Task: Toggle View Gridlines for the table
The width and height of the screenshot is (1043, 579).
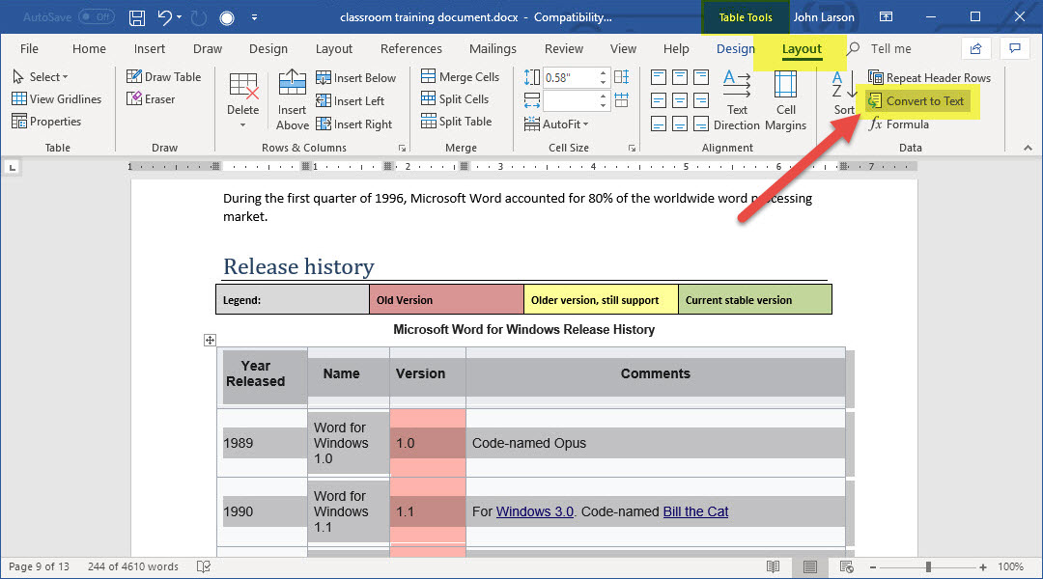Action: pyautogui.click(x=56, y=99)
